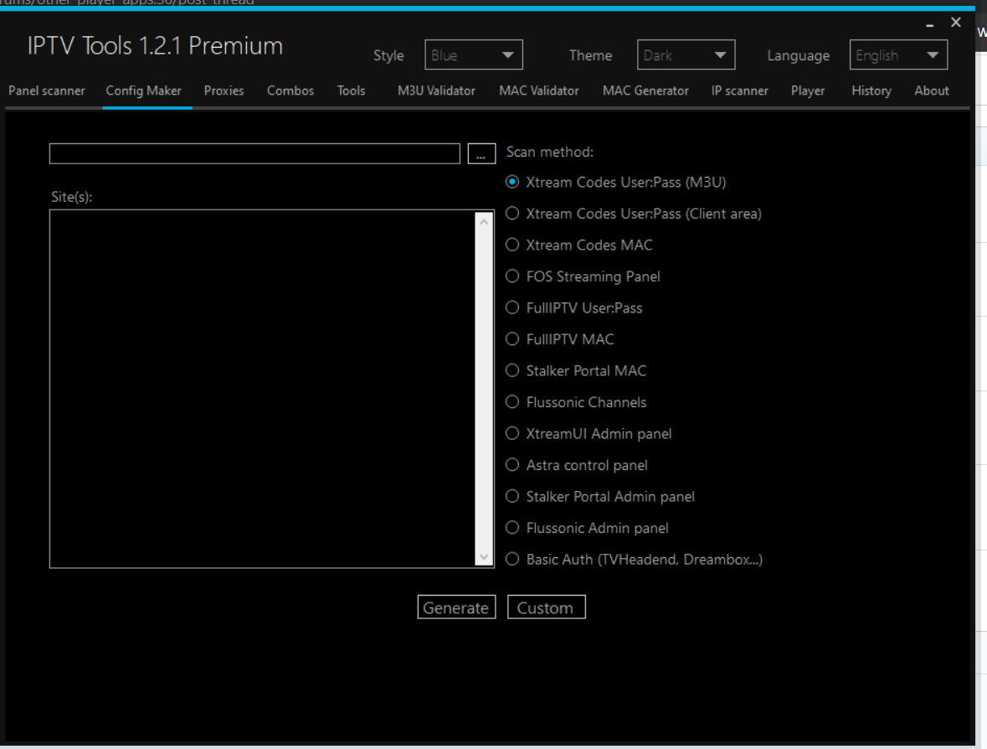Click the Generate button
The image size is (987, 749).
[456, 607]
